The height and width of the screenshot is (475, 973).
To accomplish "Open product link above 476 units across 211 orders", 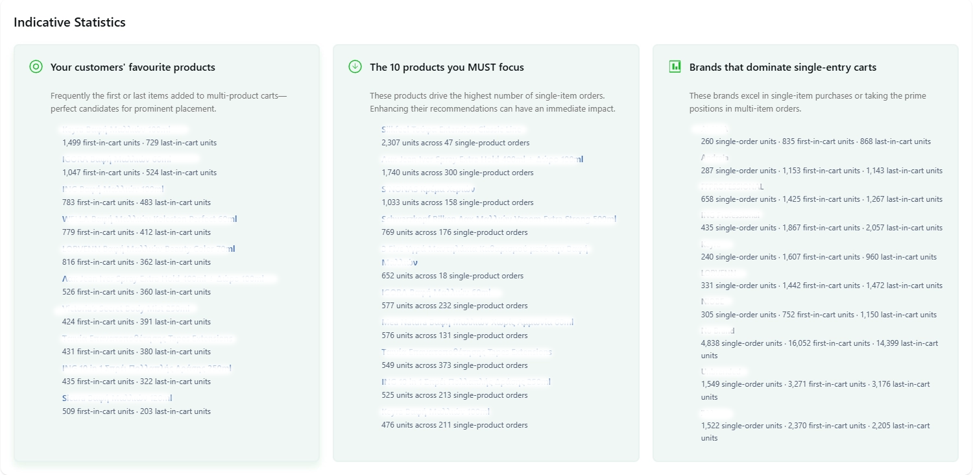I will (435, 412).
